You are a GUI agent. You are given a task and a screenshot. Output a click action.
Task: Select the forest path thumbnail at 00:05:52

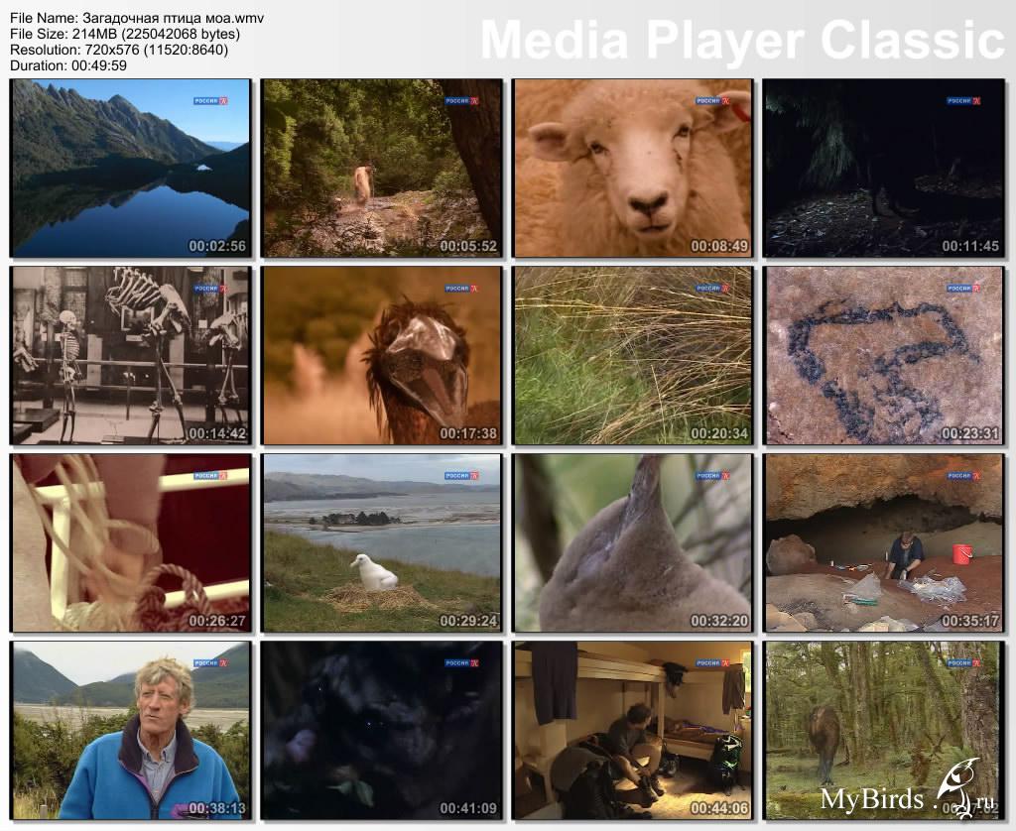(x=381, y=168)
